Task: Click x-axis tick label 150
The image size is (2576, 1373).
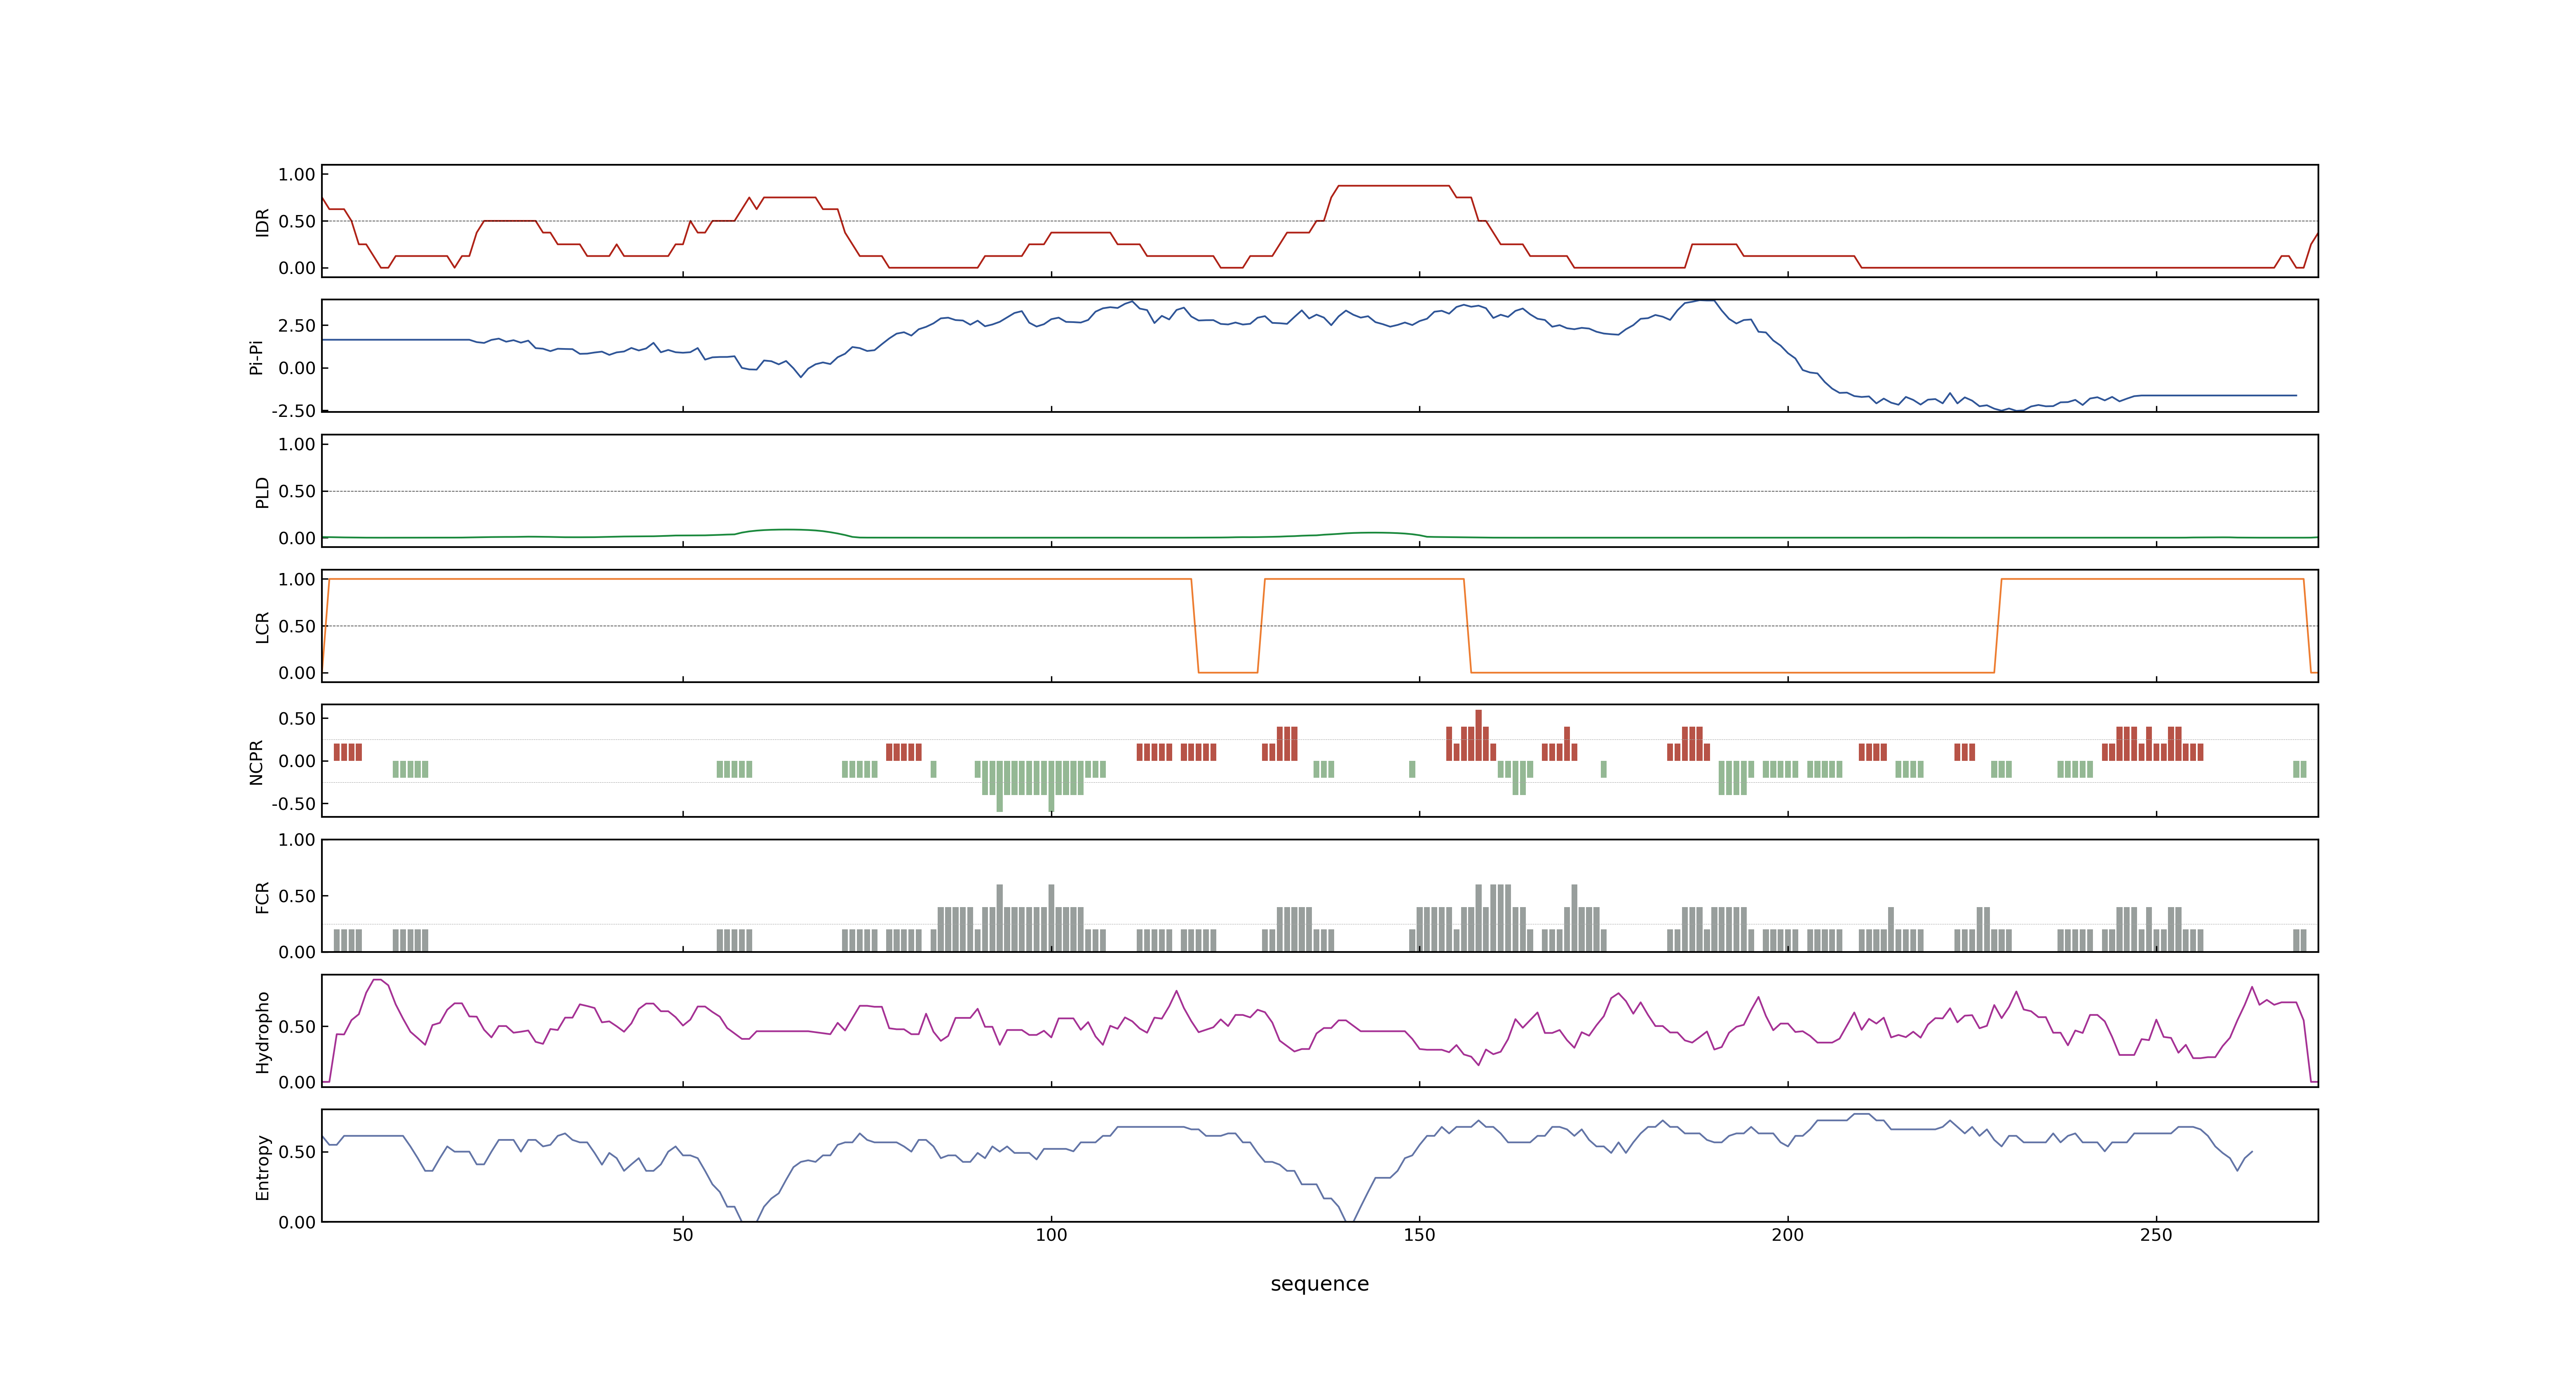Action: pos(1419,1235)
